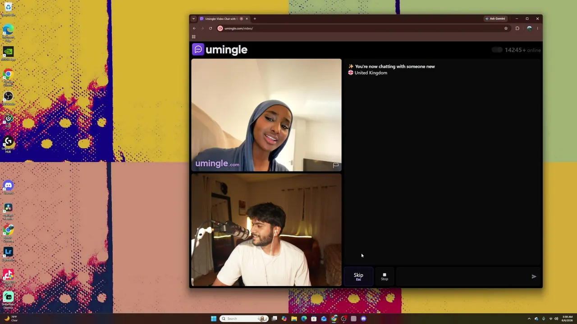
Task: Select the Lightroom desktop icon
Action: coord(8,254)
